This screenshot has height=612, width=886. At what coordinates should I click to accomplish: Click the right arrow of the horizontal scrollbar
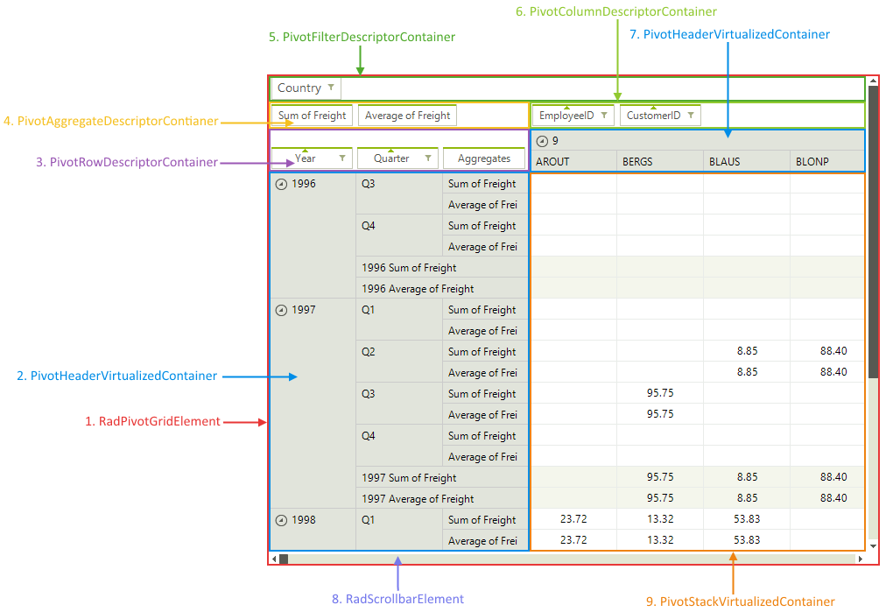(x=861, y=558)
